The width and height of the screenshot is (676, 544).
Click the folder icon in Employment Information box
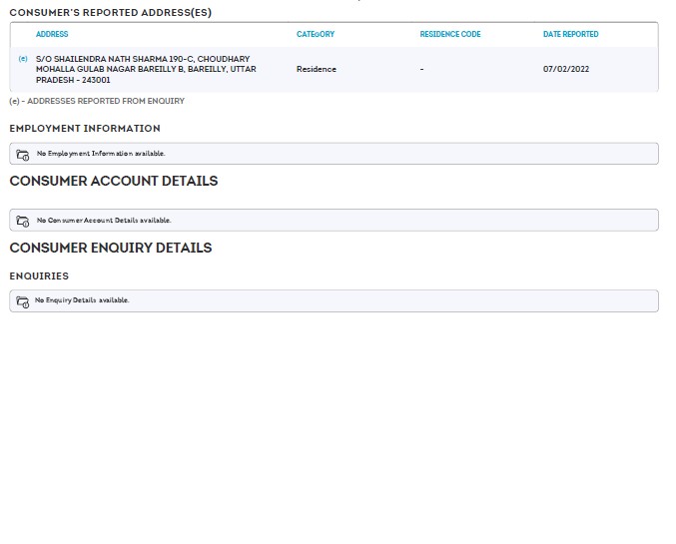[23, 155]
